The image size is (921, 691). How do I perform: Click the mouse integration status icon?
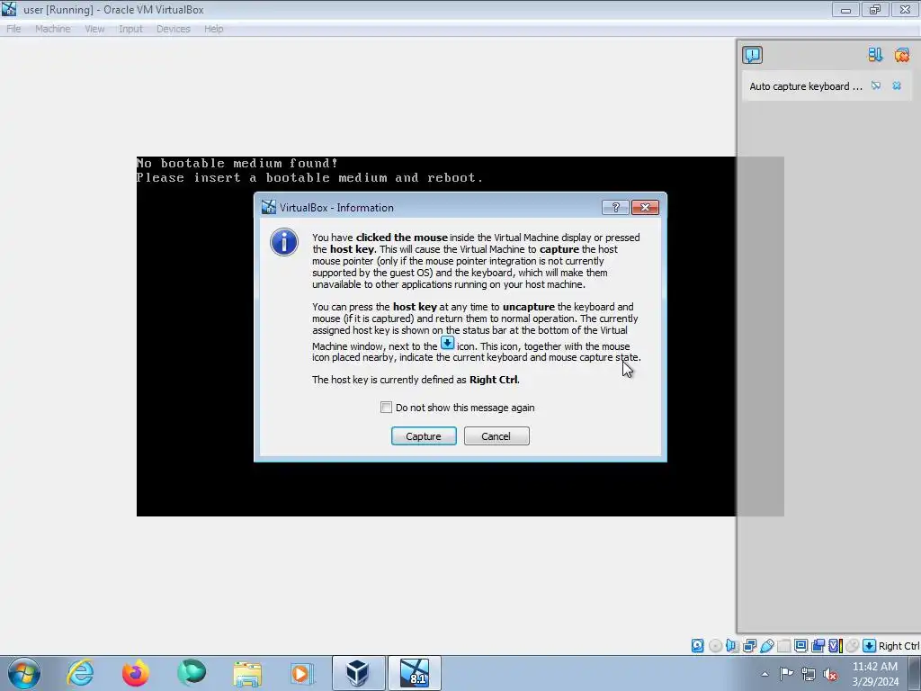click(x=853, y=646)
